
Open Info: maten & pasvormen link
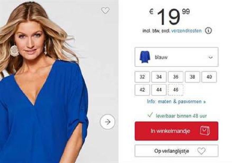click(176, 101)
